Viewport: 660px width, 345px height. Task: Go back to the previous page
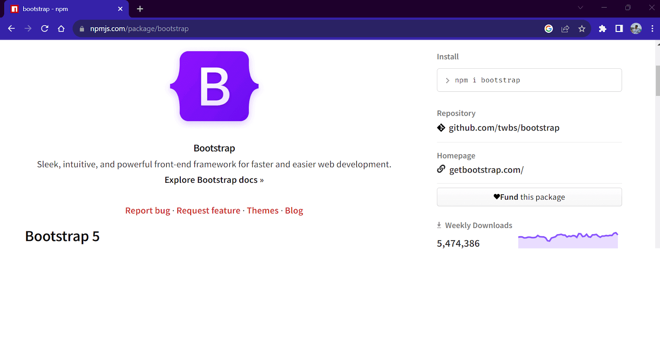pyautogui.click(x=12, y=28)
